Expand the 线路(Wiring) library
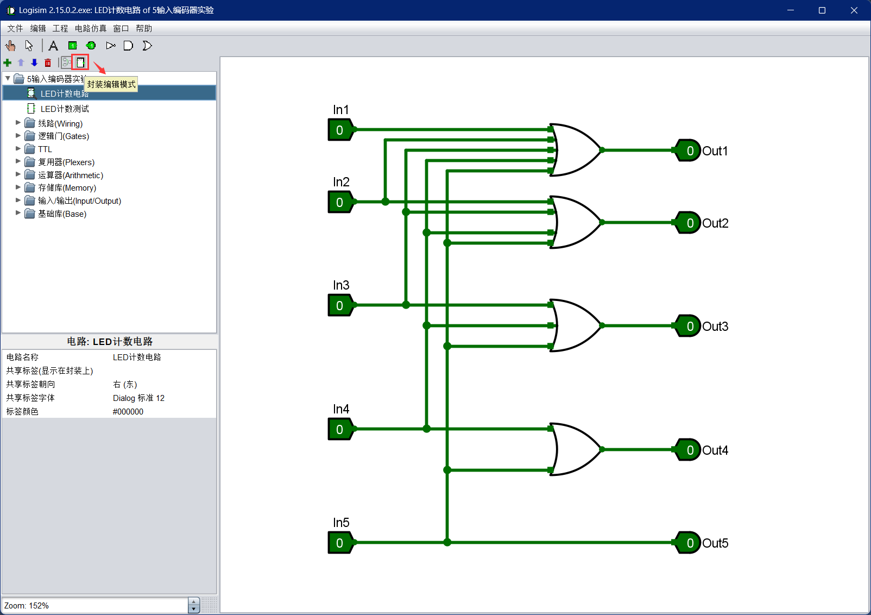 coord(18,123)
